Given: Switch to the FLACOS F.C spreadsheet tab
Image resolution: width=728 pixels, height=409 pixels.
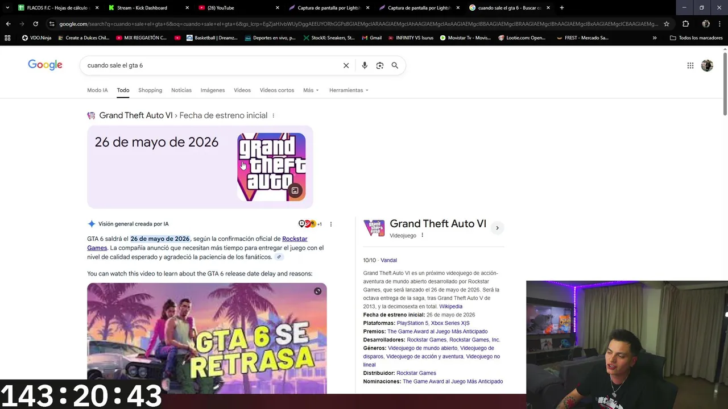Looking at the screenshot, I should coord(57,7).
